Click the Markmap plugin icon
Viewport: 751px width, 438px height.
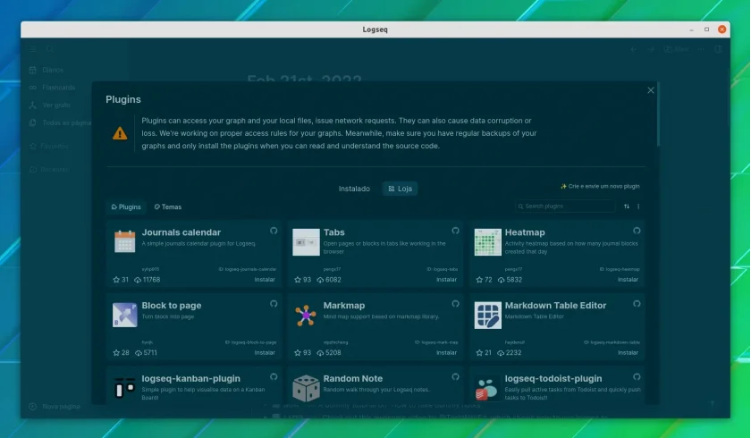[306, 316]
